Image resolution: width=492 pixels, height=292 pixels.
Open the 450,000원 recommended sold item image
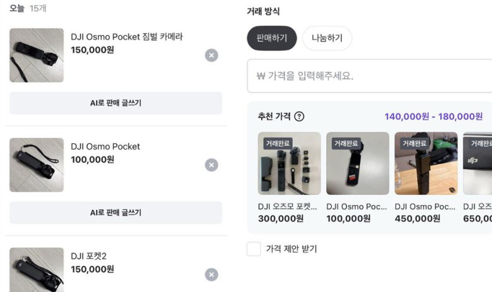426,163
